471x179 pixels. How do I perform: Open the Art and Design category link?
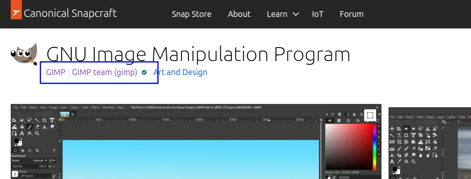(180, 73)
